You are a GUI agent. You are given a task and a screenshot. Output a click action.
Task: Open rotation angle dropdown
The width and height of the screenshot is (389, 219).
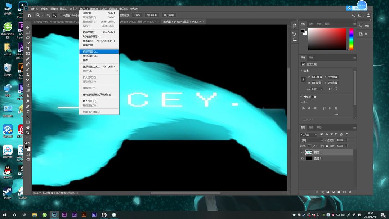coord(322,89)
